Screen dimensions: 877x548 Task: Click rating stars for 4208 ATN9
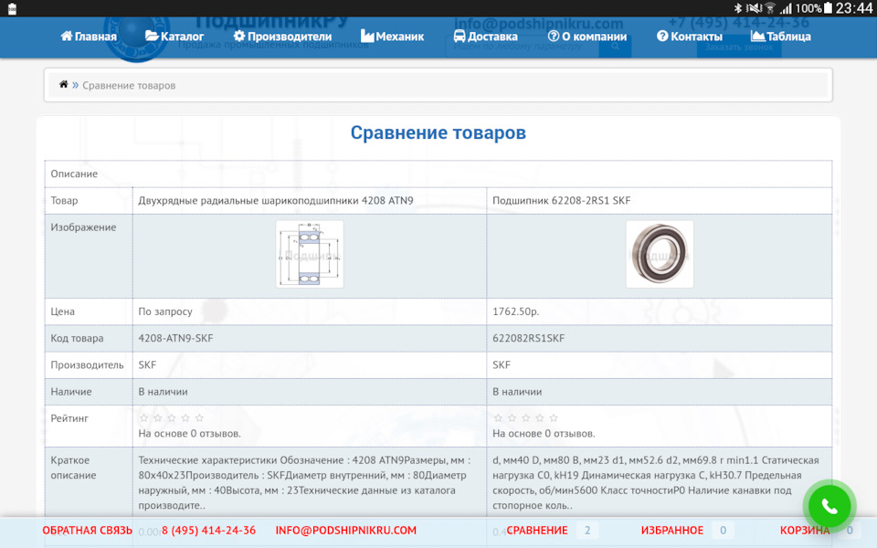(172, 417)
